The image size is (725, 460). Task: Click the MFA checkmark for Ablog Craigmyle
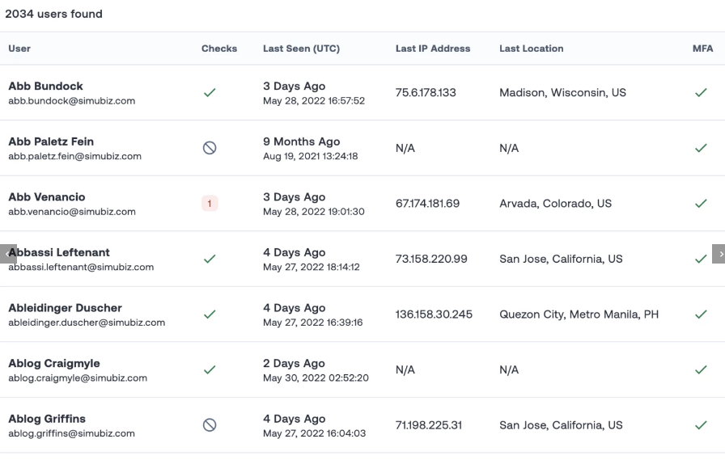pyautogui.click(x=701, y=369)
